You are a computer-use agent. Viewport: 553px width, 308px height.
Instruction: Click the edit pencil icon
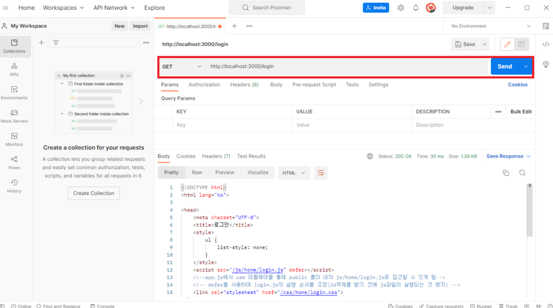pyautogui.click(x=508, y=44)
